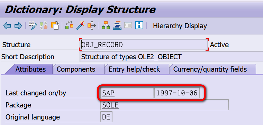Click the 'Short Description' label
263x125 pixels.
click(x=28, y=57)
